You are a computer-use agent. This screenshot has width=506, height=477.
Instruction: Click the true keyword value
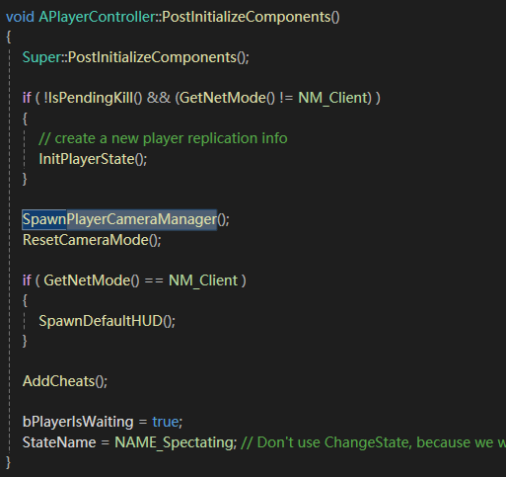click(x=166, y=422)
